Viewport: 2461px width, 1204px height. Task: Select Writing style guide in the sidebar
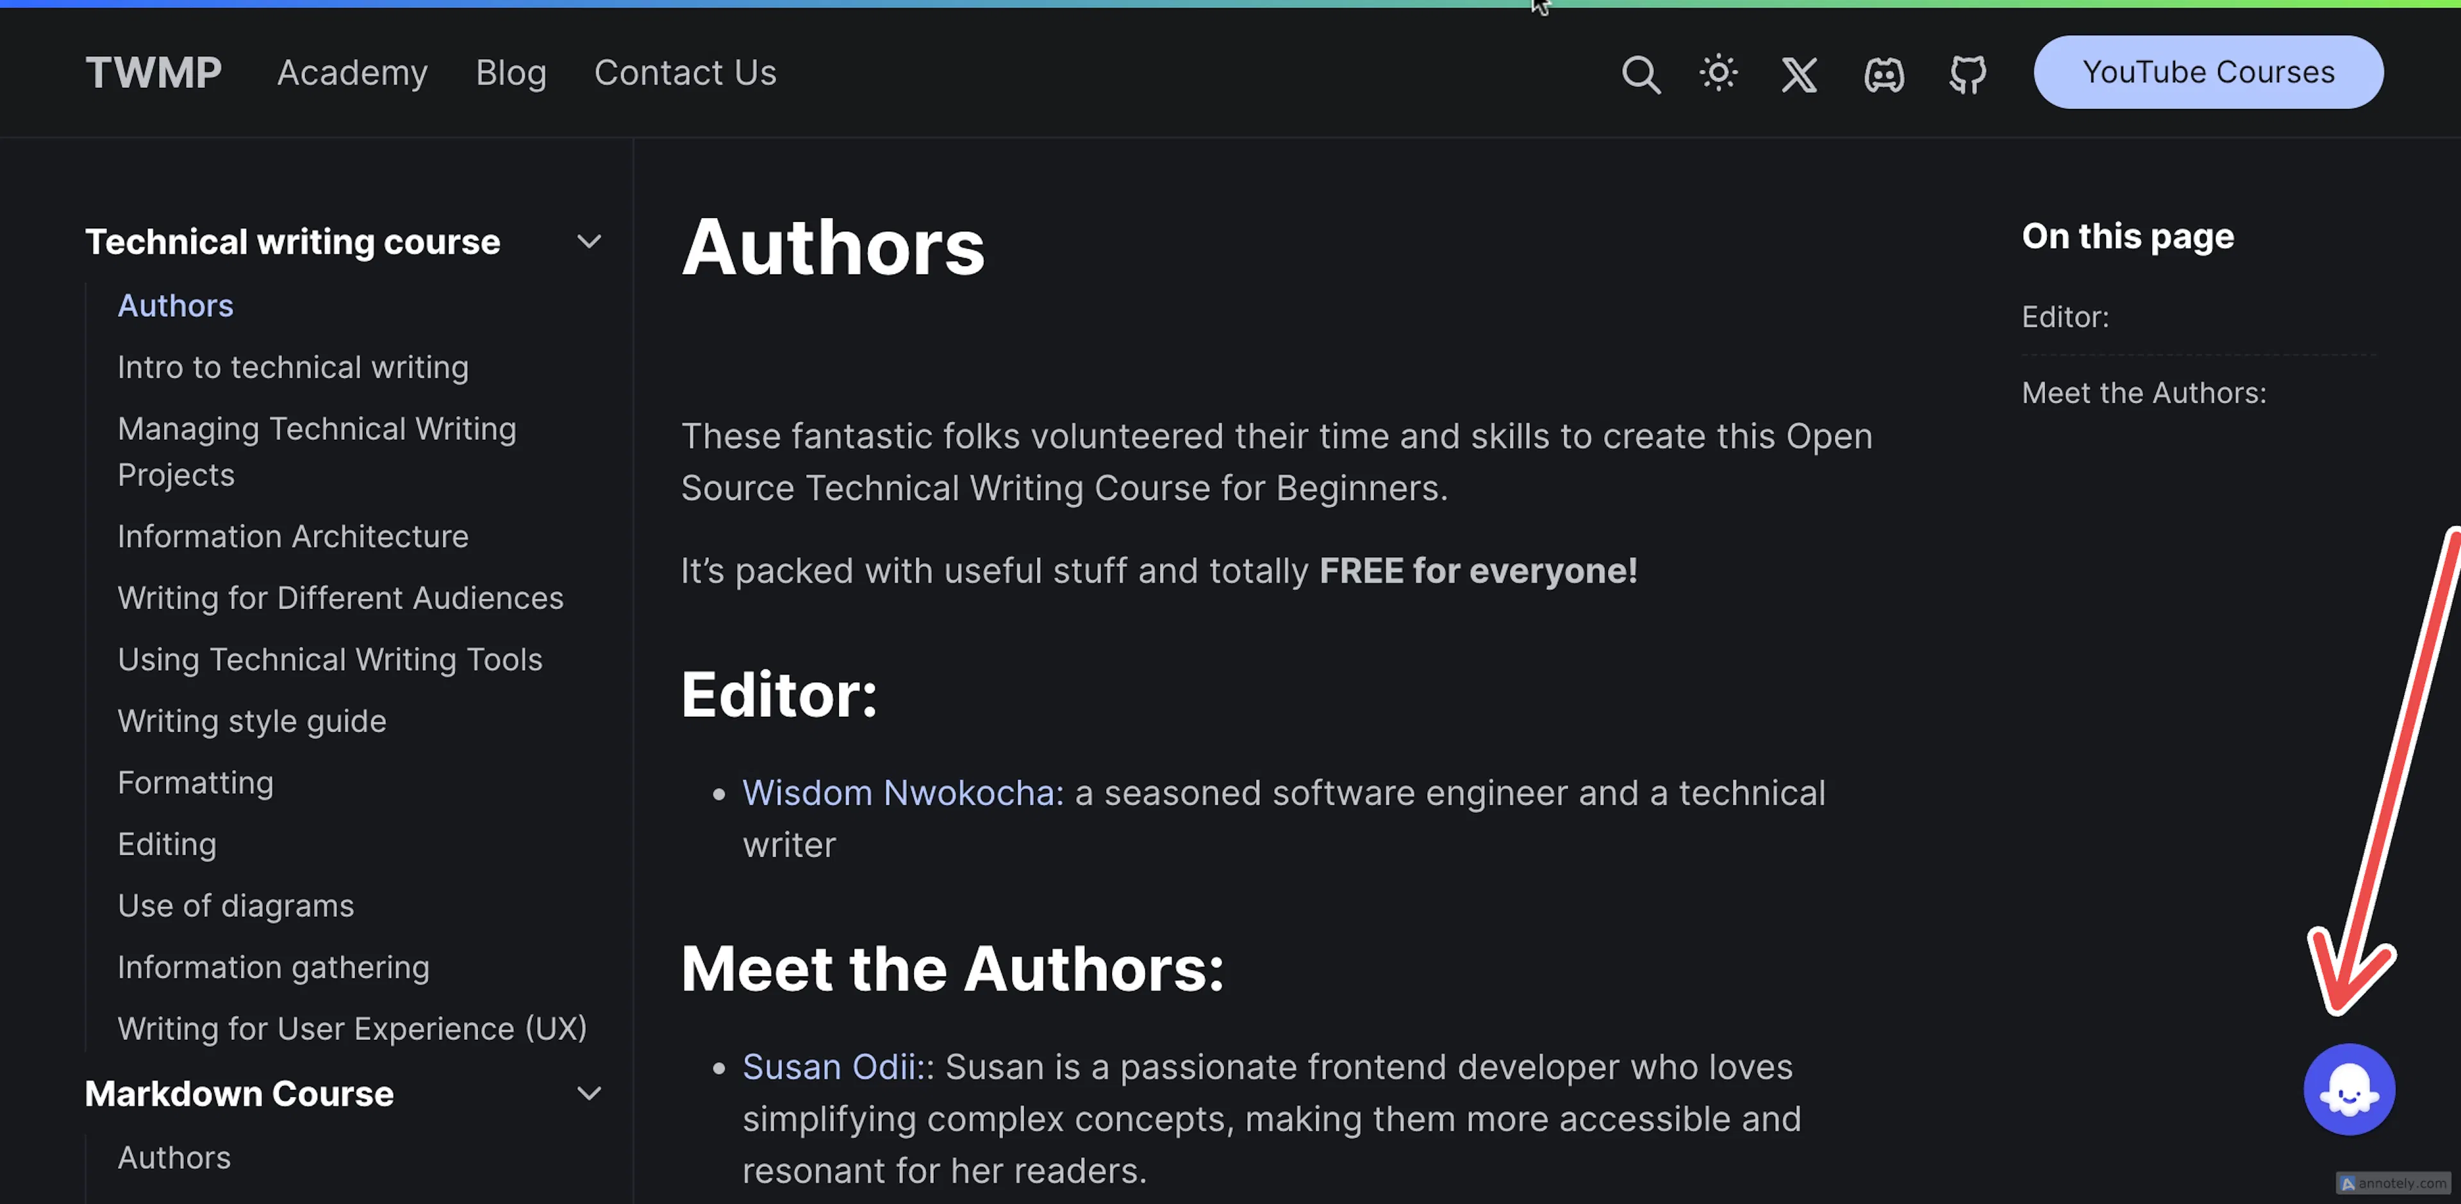(x=251, y=721)
